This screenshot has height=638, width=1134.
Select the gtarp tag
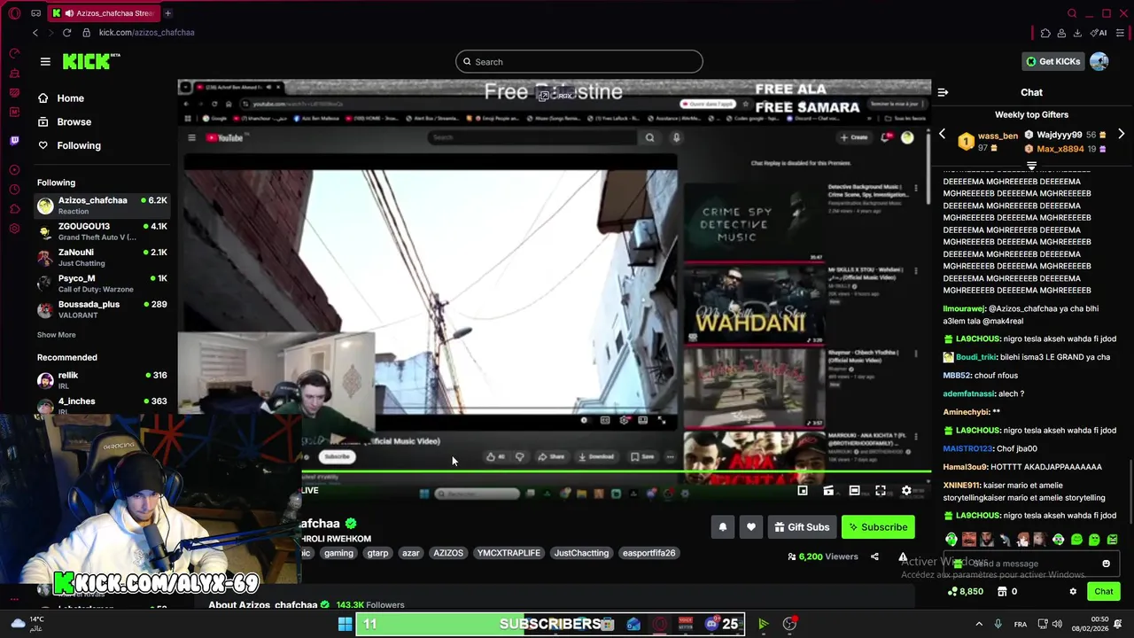click(377, 553)
